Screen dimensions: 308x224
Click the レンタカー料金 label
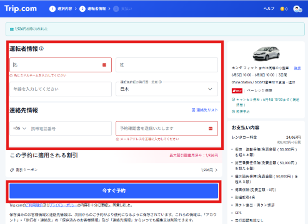pyautogui.click(x=244, y=138)
